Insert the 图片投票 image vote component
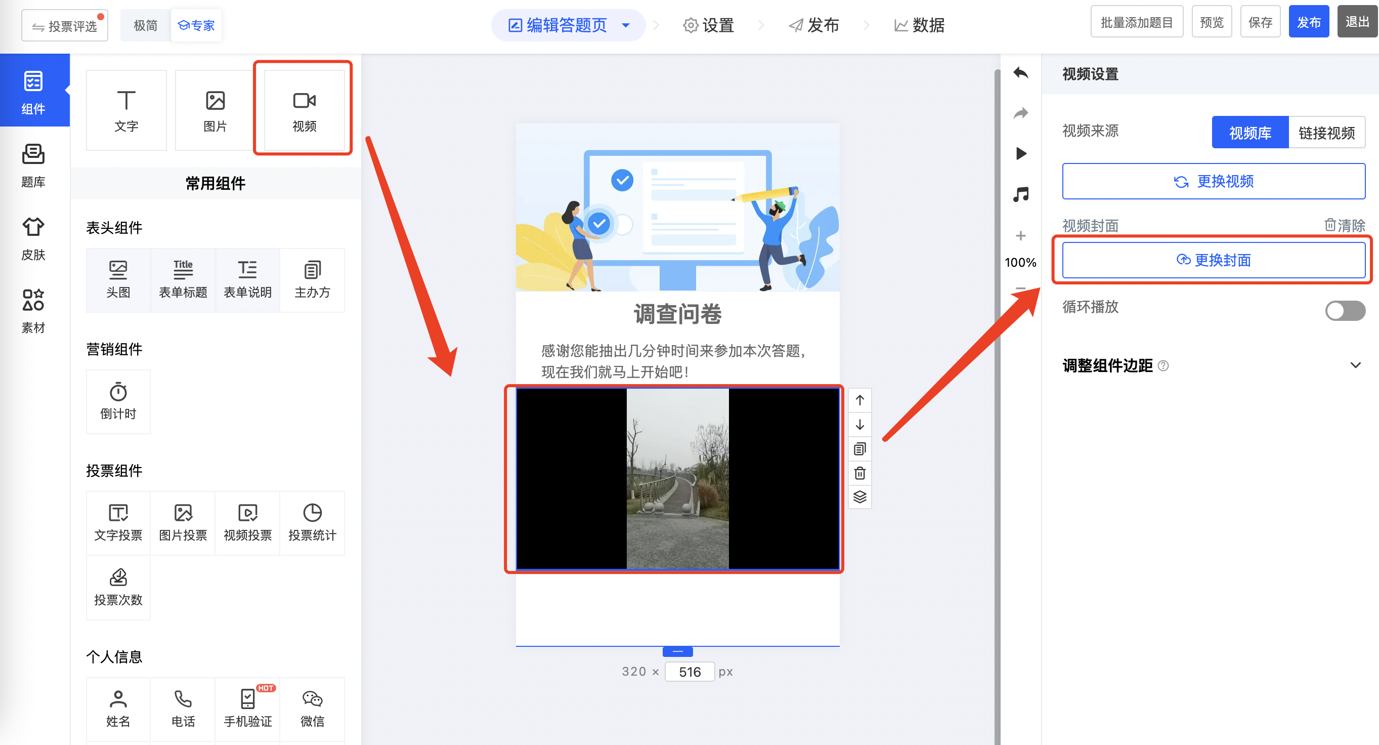The height and width of the screenshot is (745, 1379). [183, 523]
